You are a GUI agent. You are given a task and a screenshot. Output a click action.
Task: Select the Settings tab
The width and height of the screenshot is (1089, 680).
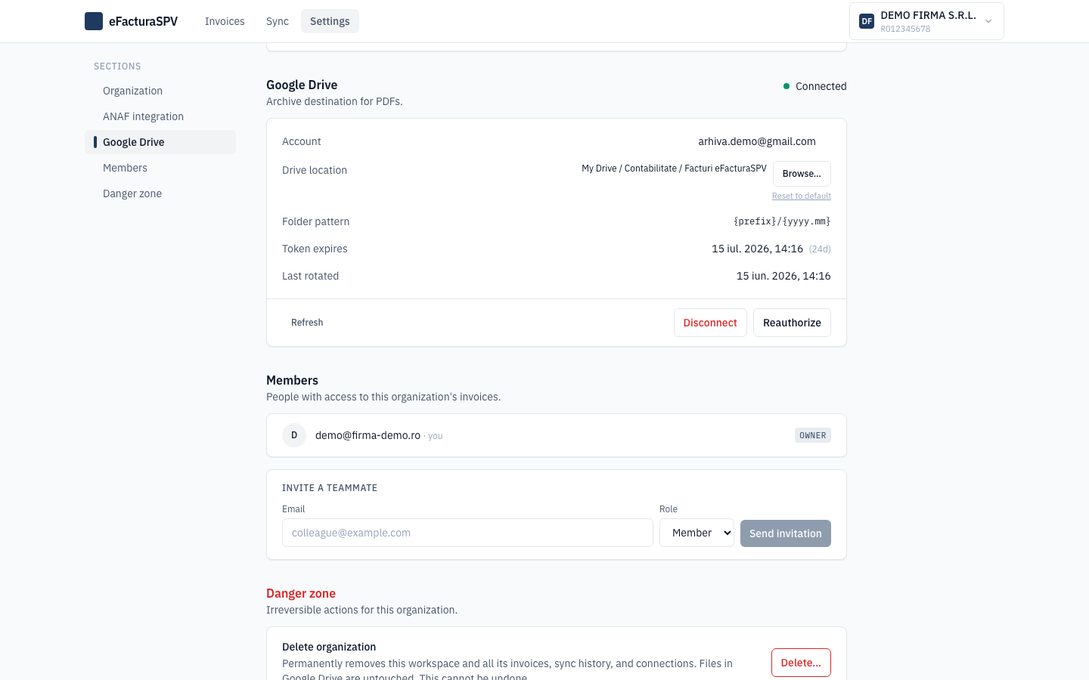tap(330, 21)
